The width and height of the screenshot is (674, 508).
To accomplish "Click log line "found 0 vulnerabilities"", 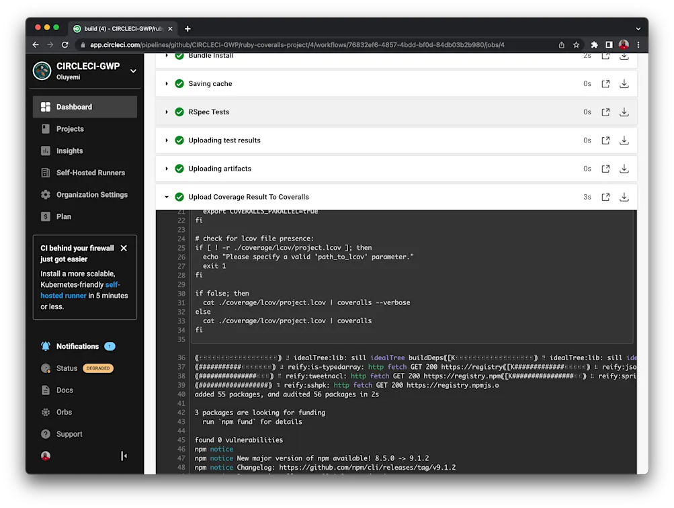I will [239, 440].
